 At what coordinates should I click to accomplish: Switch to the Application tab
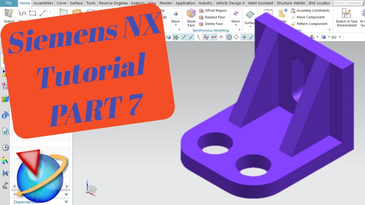click(185, 3)
